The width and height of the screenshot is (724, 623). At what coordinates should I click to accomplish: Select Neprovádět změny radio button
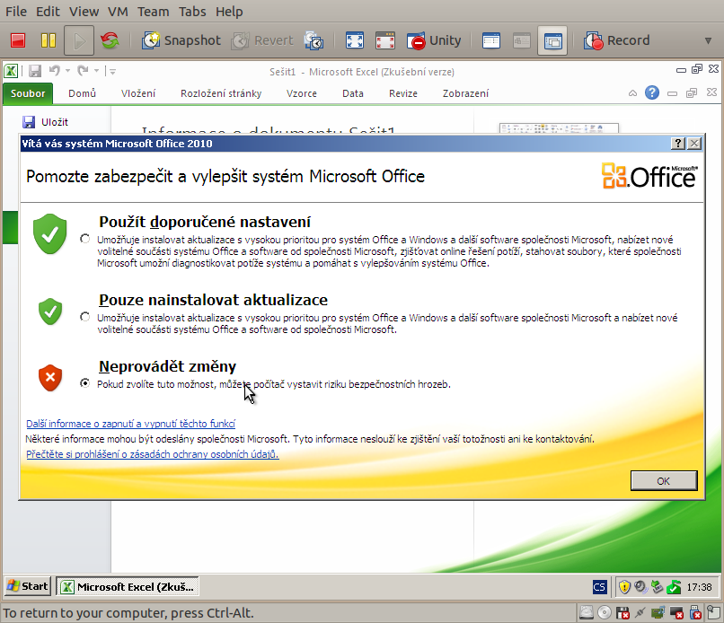(85, 383)
